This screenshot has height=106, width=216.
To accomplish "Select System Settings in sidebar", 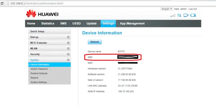I will pos(39,82).
